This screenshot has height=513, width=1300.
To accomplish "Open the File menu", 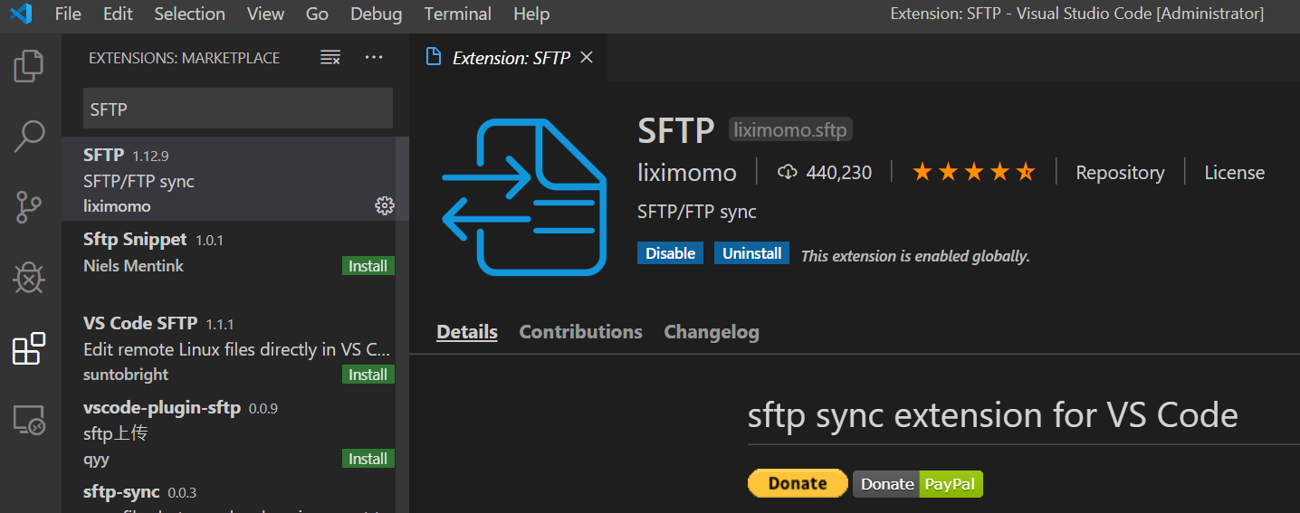I will point(68,14).
